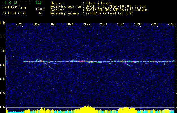Screen dimensions: 177x113
Task: Click the 2029 time marker
Action: tap(154, 24)
